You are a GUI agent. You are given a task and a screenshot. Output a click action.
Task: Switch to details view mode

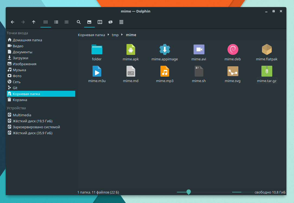coord(67,22)
